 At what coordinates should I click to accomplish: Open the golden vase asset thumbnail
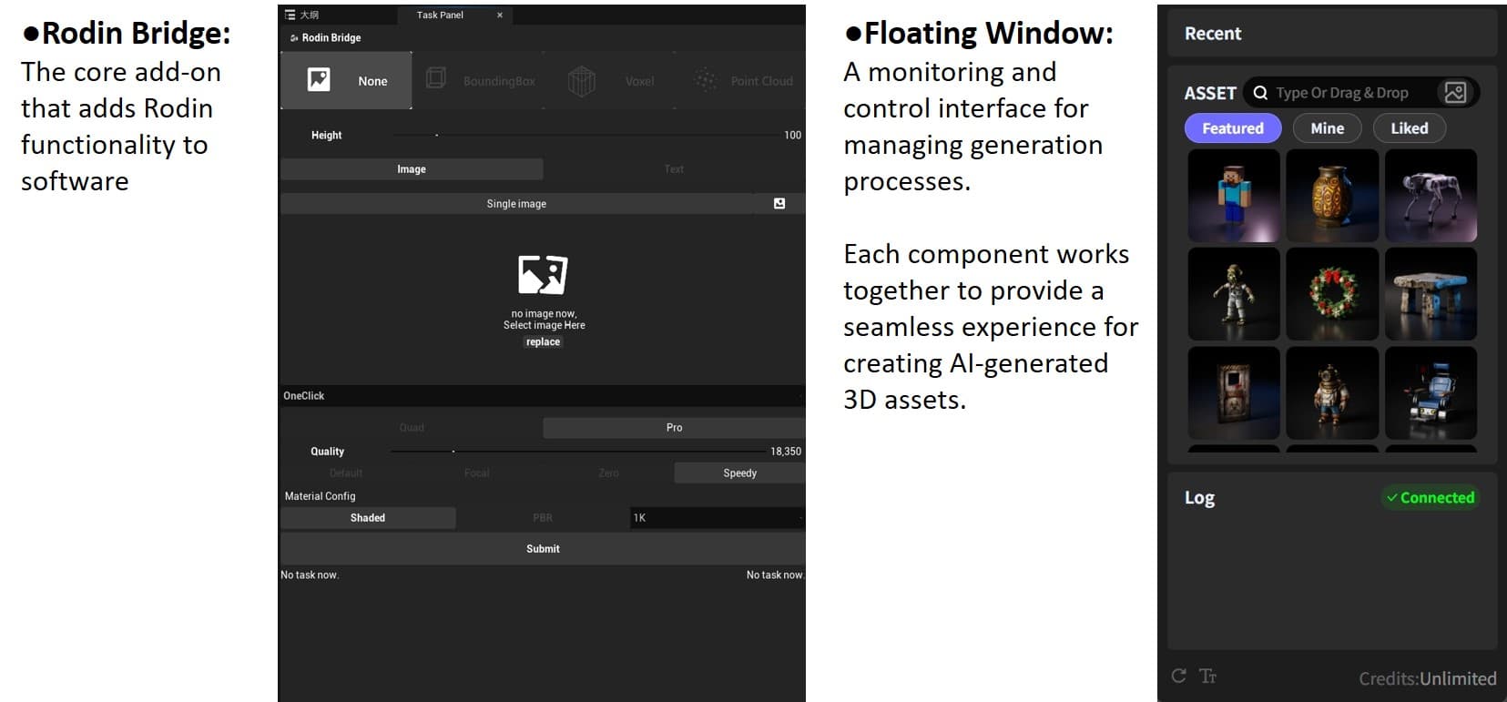[1332, 195]
